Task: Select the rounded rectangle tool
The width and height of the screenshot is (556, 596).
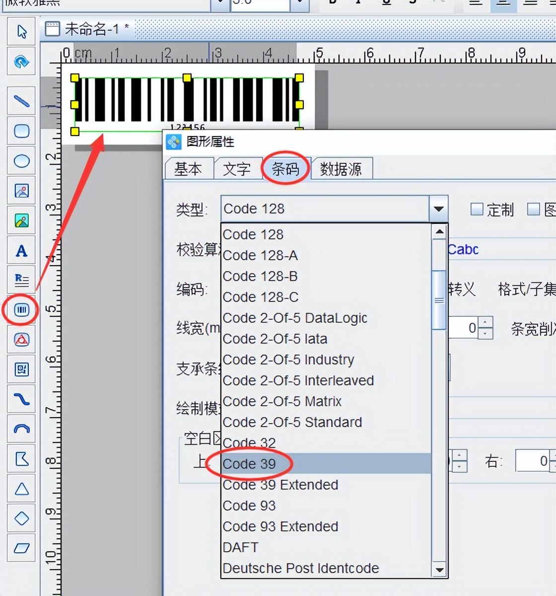Action: pyautogui.click(x=21, y=131)
